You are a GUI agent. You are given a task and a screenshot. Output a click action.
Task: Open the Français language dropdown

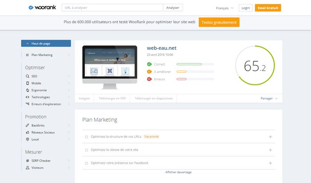tap(225, 8)
